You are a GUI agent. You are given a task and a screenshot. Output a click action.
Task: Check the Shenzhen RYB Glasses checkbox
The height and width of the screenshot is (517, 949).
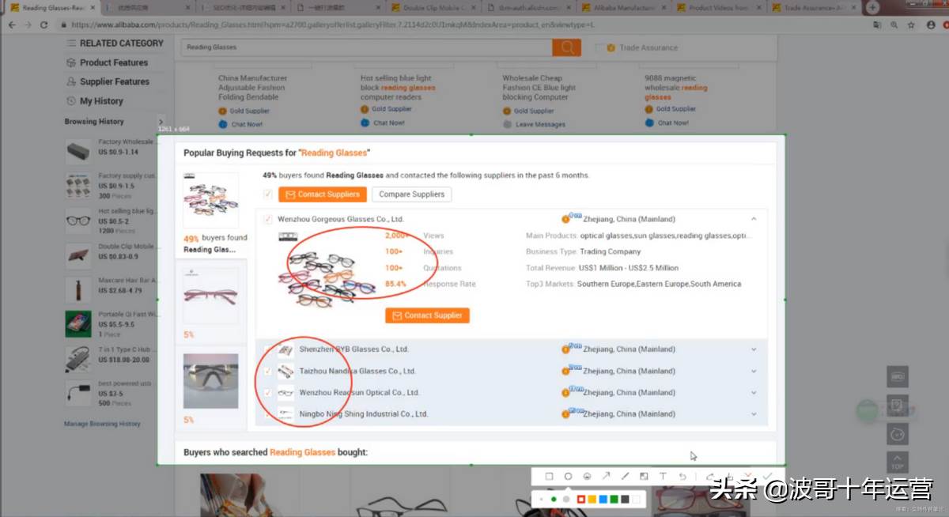(268, 349)
